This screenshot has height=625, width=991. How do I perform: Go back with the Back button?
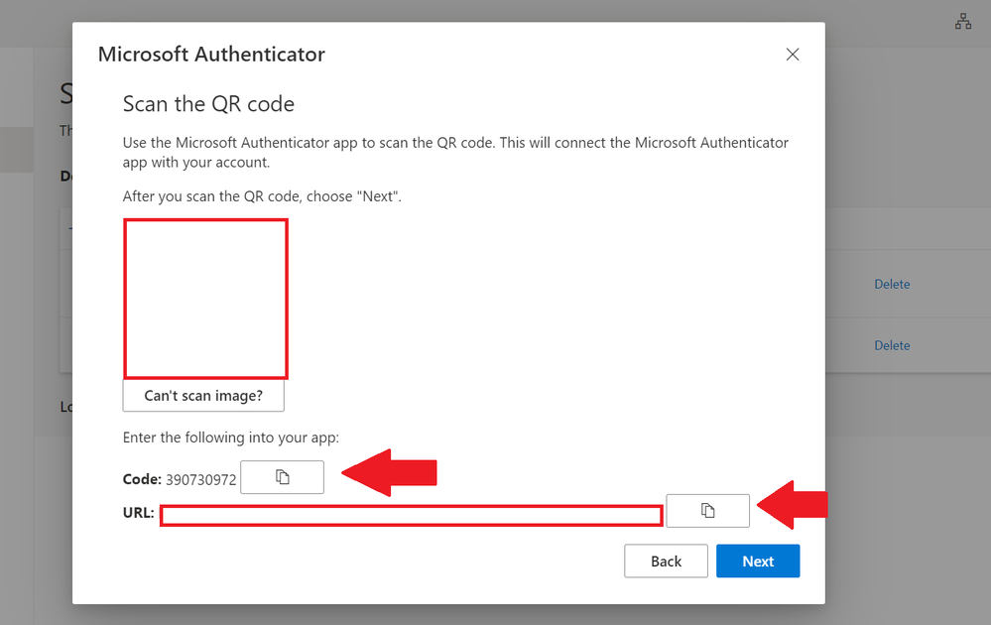(x=667, y=562)
